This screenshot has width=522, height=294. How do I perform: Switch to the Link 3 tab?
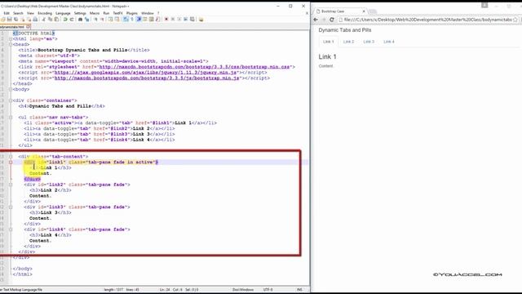coord(369,42)
